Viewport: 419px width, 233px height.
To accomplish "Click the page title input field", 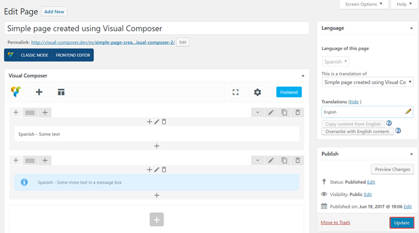I will (157, 28).
